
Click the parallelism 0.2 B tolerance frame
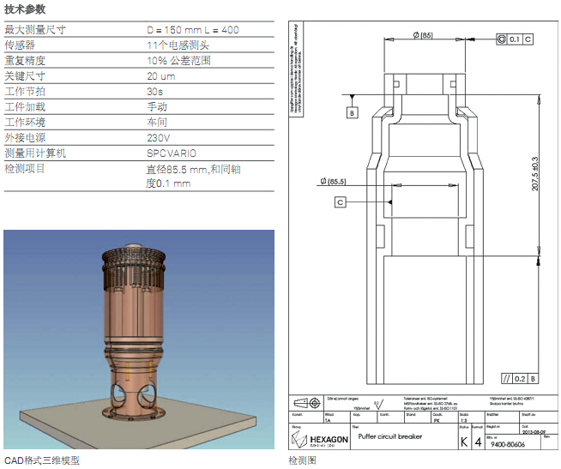(522, 378)
